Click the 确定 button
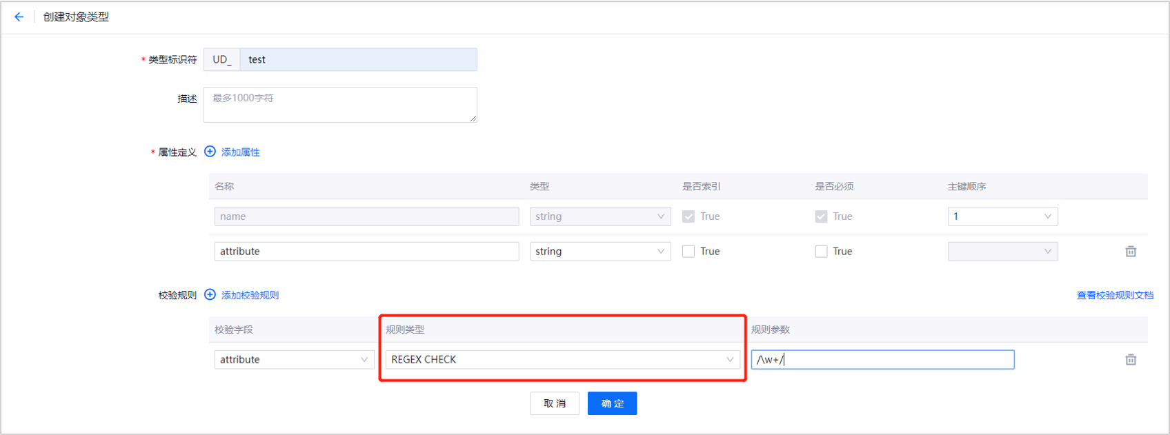 tap(612, 404)
